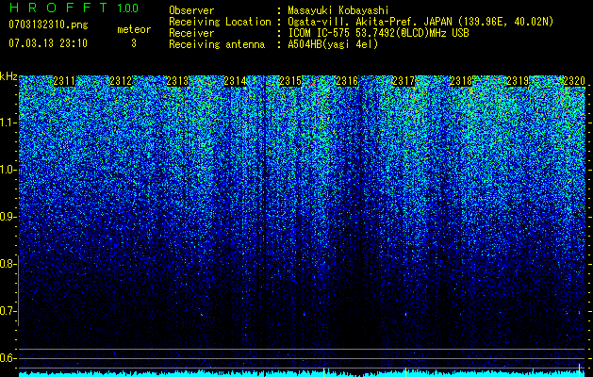Click the 0.7 kHz axis label
This screenshot has height=377, width=593.
point(8,311)
